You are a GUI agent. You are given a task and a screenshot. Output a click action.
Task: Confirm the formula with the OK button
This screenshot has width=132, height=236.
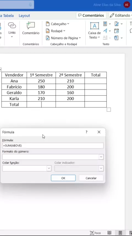pyautogui.click(x=63, y=178)
